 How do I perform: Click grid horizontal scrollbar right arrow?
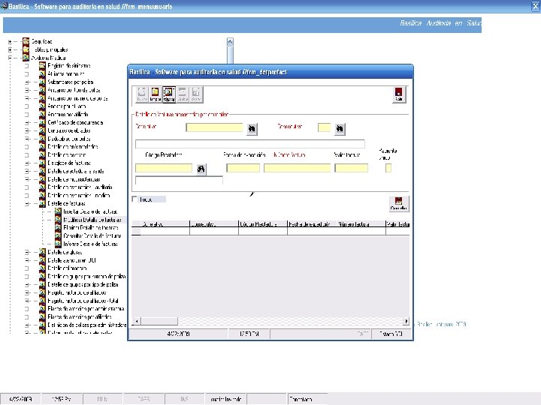406,321
